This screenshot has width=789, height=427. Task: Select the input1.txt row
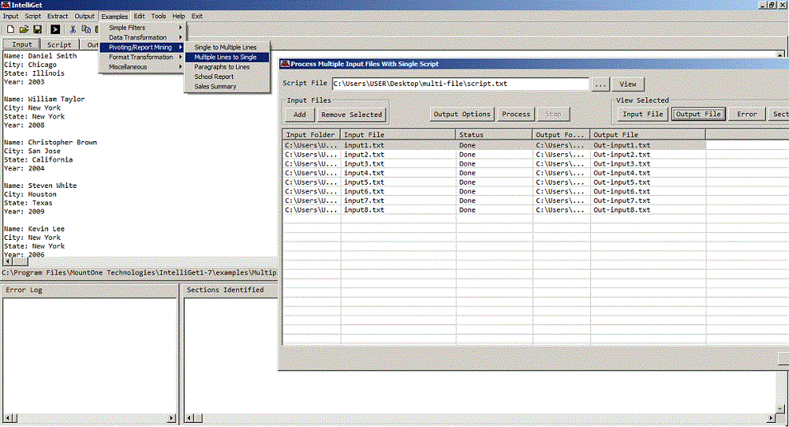[x=494, y=145]
